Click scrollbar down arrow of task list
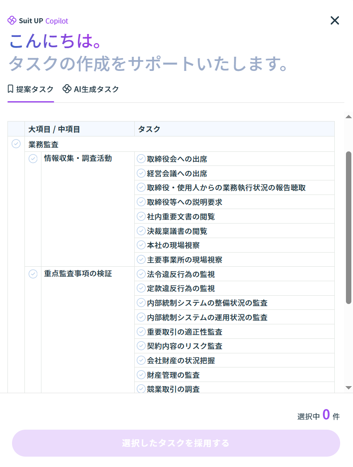Screen dimensions: 353x467 [x=348, y=387]
